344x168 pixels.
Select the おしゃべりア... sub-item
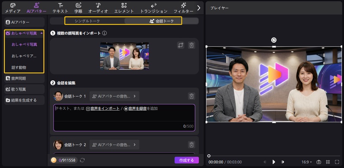click(24, 56)
